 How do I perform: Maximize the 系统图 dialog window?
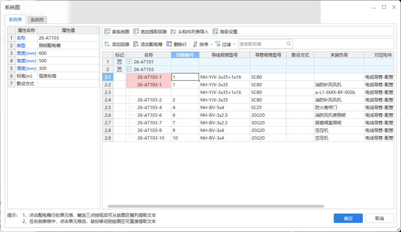(384, 7)
